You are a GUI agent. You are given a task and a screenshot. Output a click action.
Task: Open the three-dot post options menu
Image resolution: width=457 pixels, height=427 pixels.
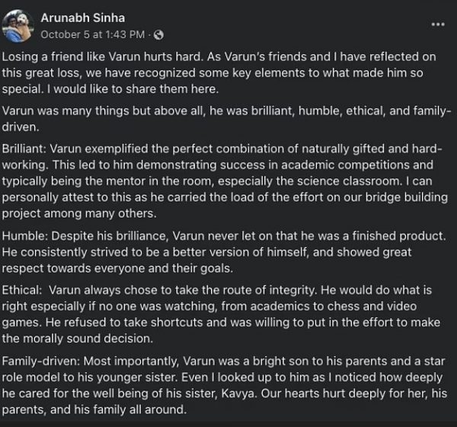(x=437, y=24)
